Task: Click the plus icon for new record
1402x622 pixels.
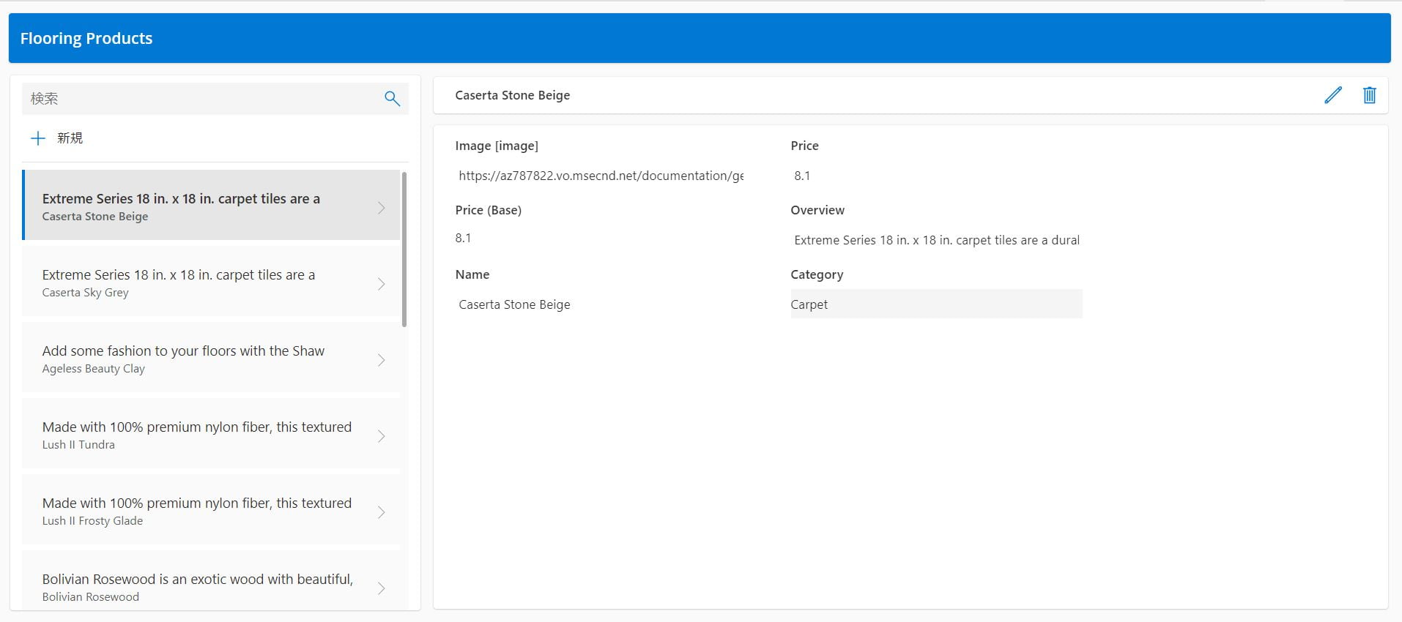Action: [38, 138]
